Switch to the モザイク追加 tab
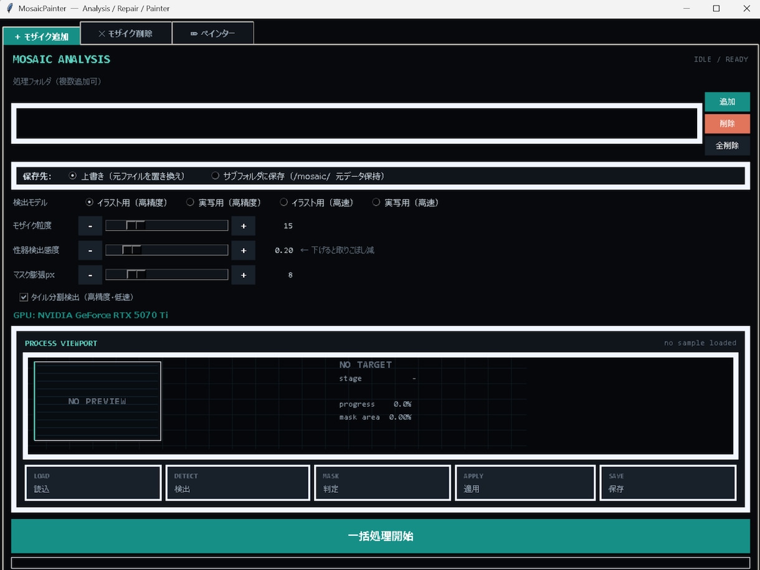Viewport: 760px width, 570px height. [x=42, y=36]
